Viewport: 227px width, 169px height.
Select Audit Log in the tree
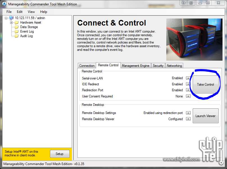pos(26,36)
